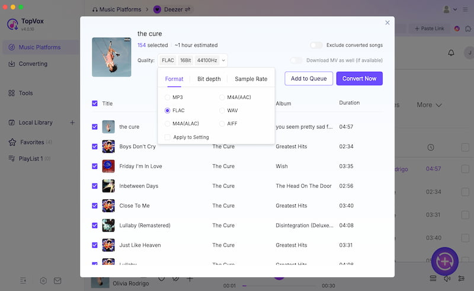Open settings hexagon icon in sidebar footer
The width and height of the screenshot is (474, 291).
(x=43, y=281)
